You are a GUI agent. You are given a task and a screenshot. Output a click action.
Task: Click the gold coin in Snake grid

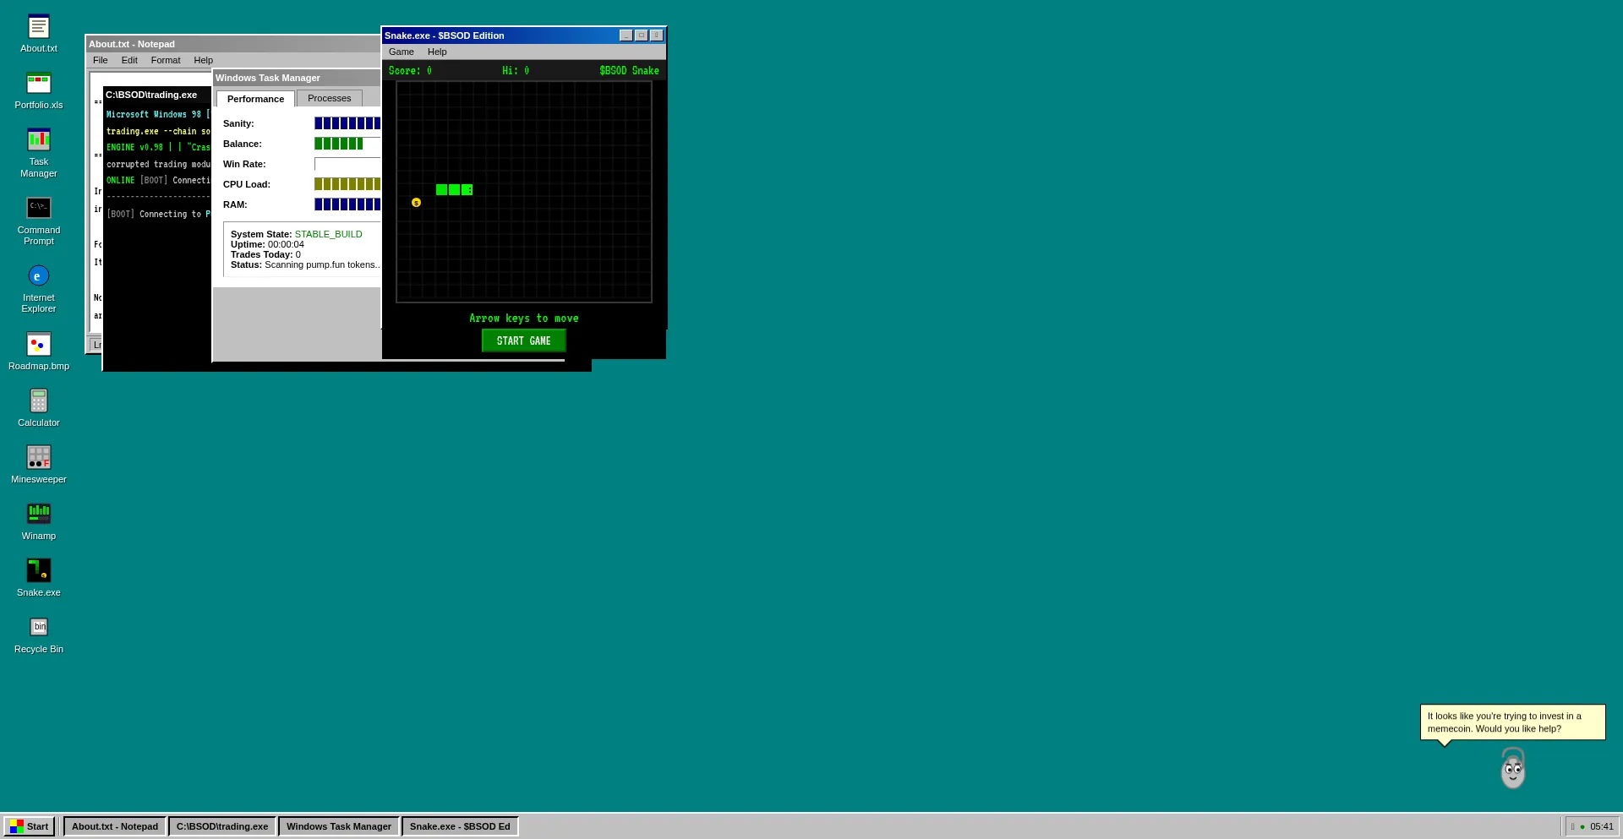pyautogui.click(x=416, y=203)
